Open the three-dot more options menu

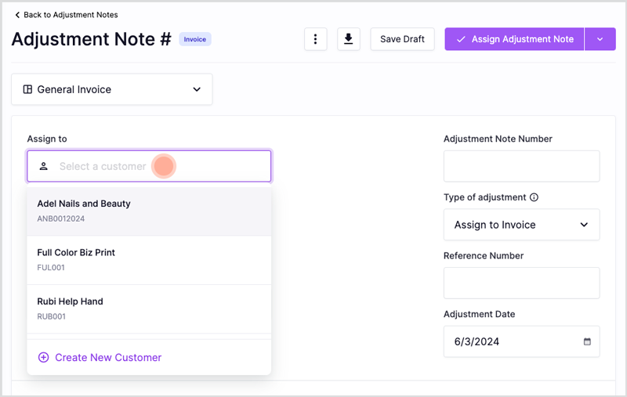coord(316,39)
